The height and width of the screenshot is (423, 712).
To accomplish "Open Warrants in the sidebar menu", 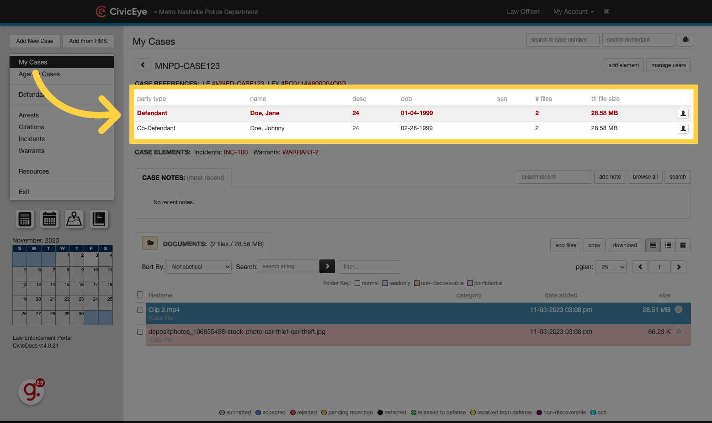I will click(32, 151).
